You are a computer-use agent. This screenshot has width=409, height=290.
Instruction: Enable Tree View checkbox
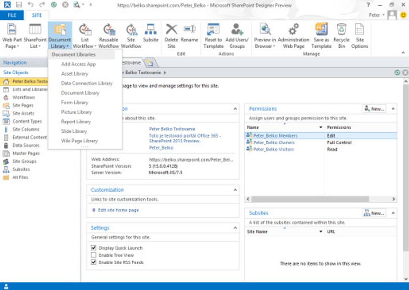[94, 255]
